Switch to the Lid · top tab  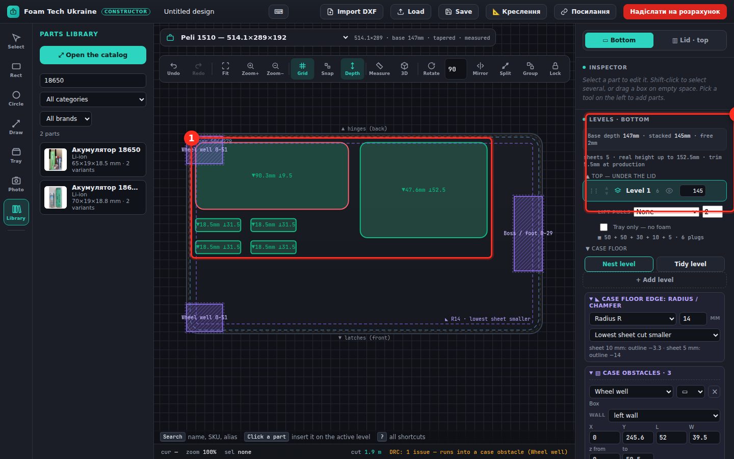coord(690,40)
